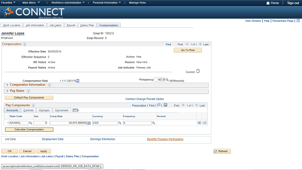The image size is (302, 170).
Task: Click the Home icon
Action: (268, 3)
